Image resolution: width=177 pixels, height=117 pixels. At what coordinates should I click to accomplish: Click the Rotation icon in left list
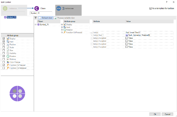[8, 56]
